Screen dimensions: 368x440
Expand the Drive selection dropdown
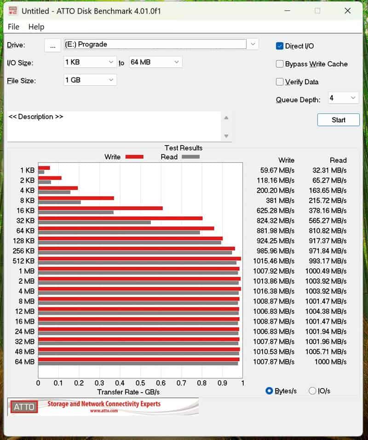(x=253, y=44)
